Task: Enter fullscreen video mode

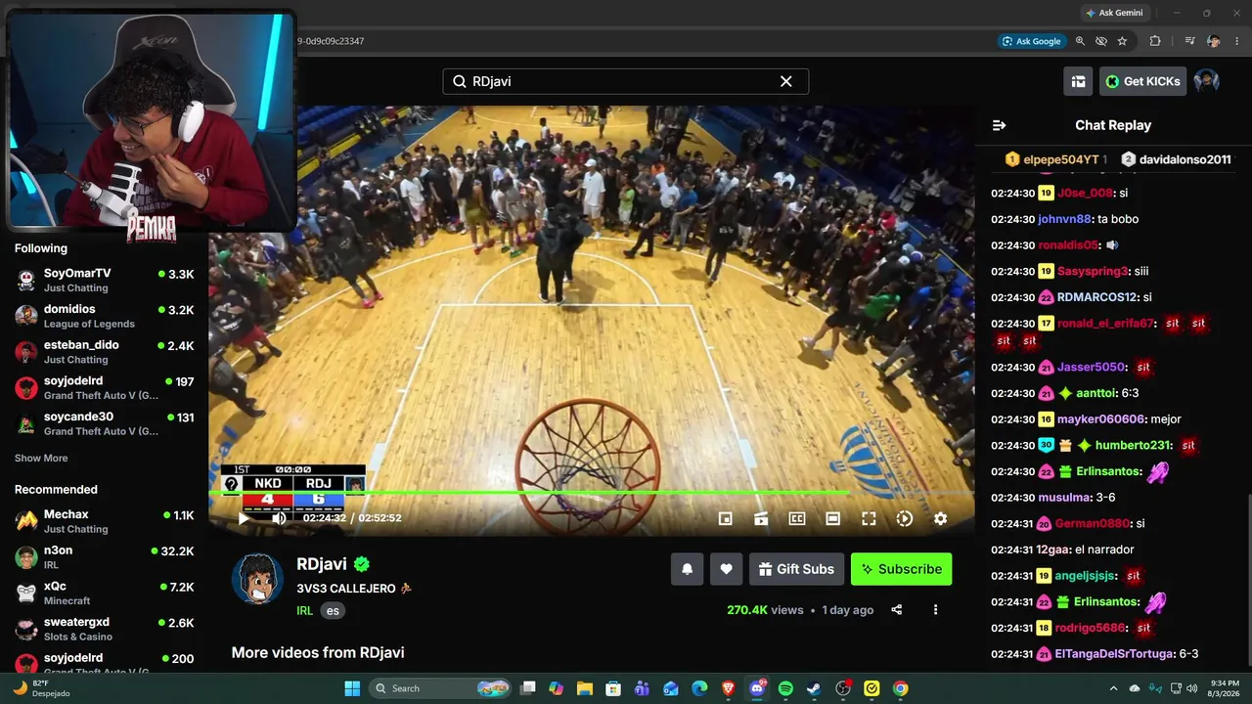Action: (869, 519)
